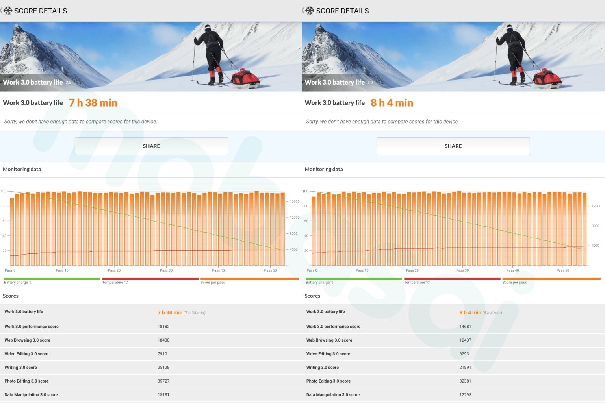Screen dimensions: 605x403
Task: Select the Web Browsing 3.0 score row showing 12437
Action: (453, 340)
